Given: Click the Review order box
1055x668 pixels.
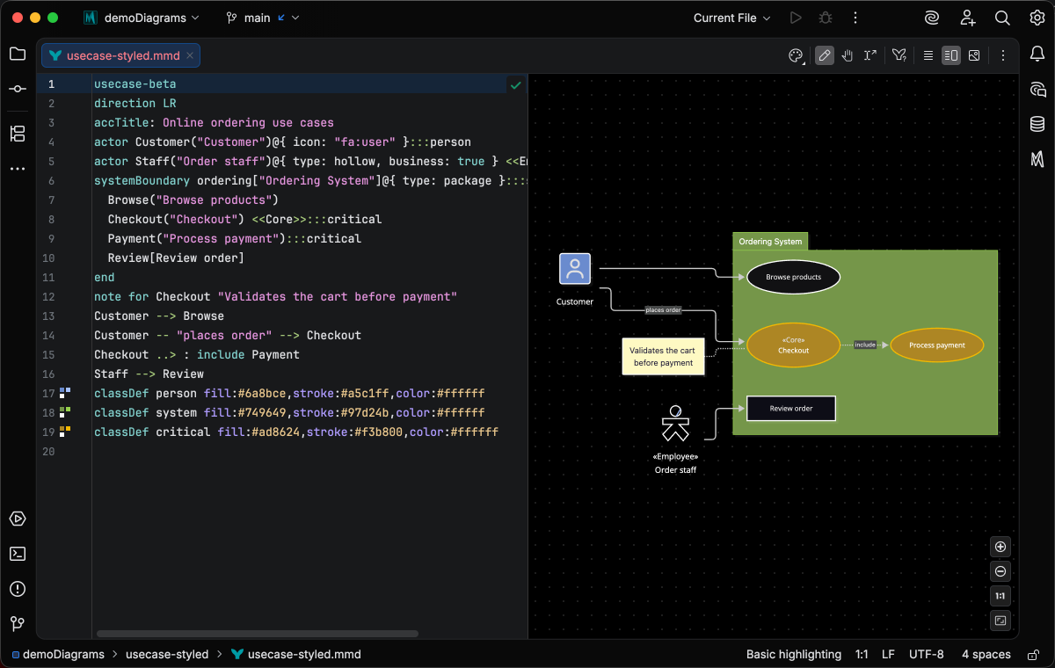Looking at the screenshot, I should click(x=791, y=408).
